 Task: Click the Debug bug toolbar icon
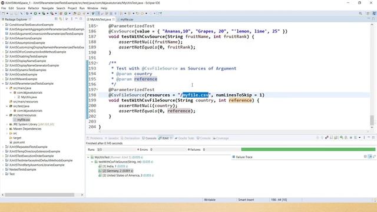(x=27, y=14)
